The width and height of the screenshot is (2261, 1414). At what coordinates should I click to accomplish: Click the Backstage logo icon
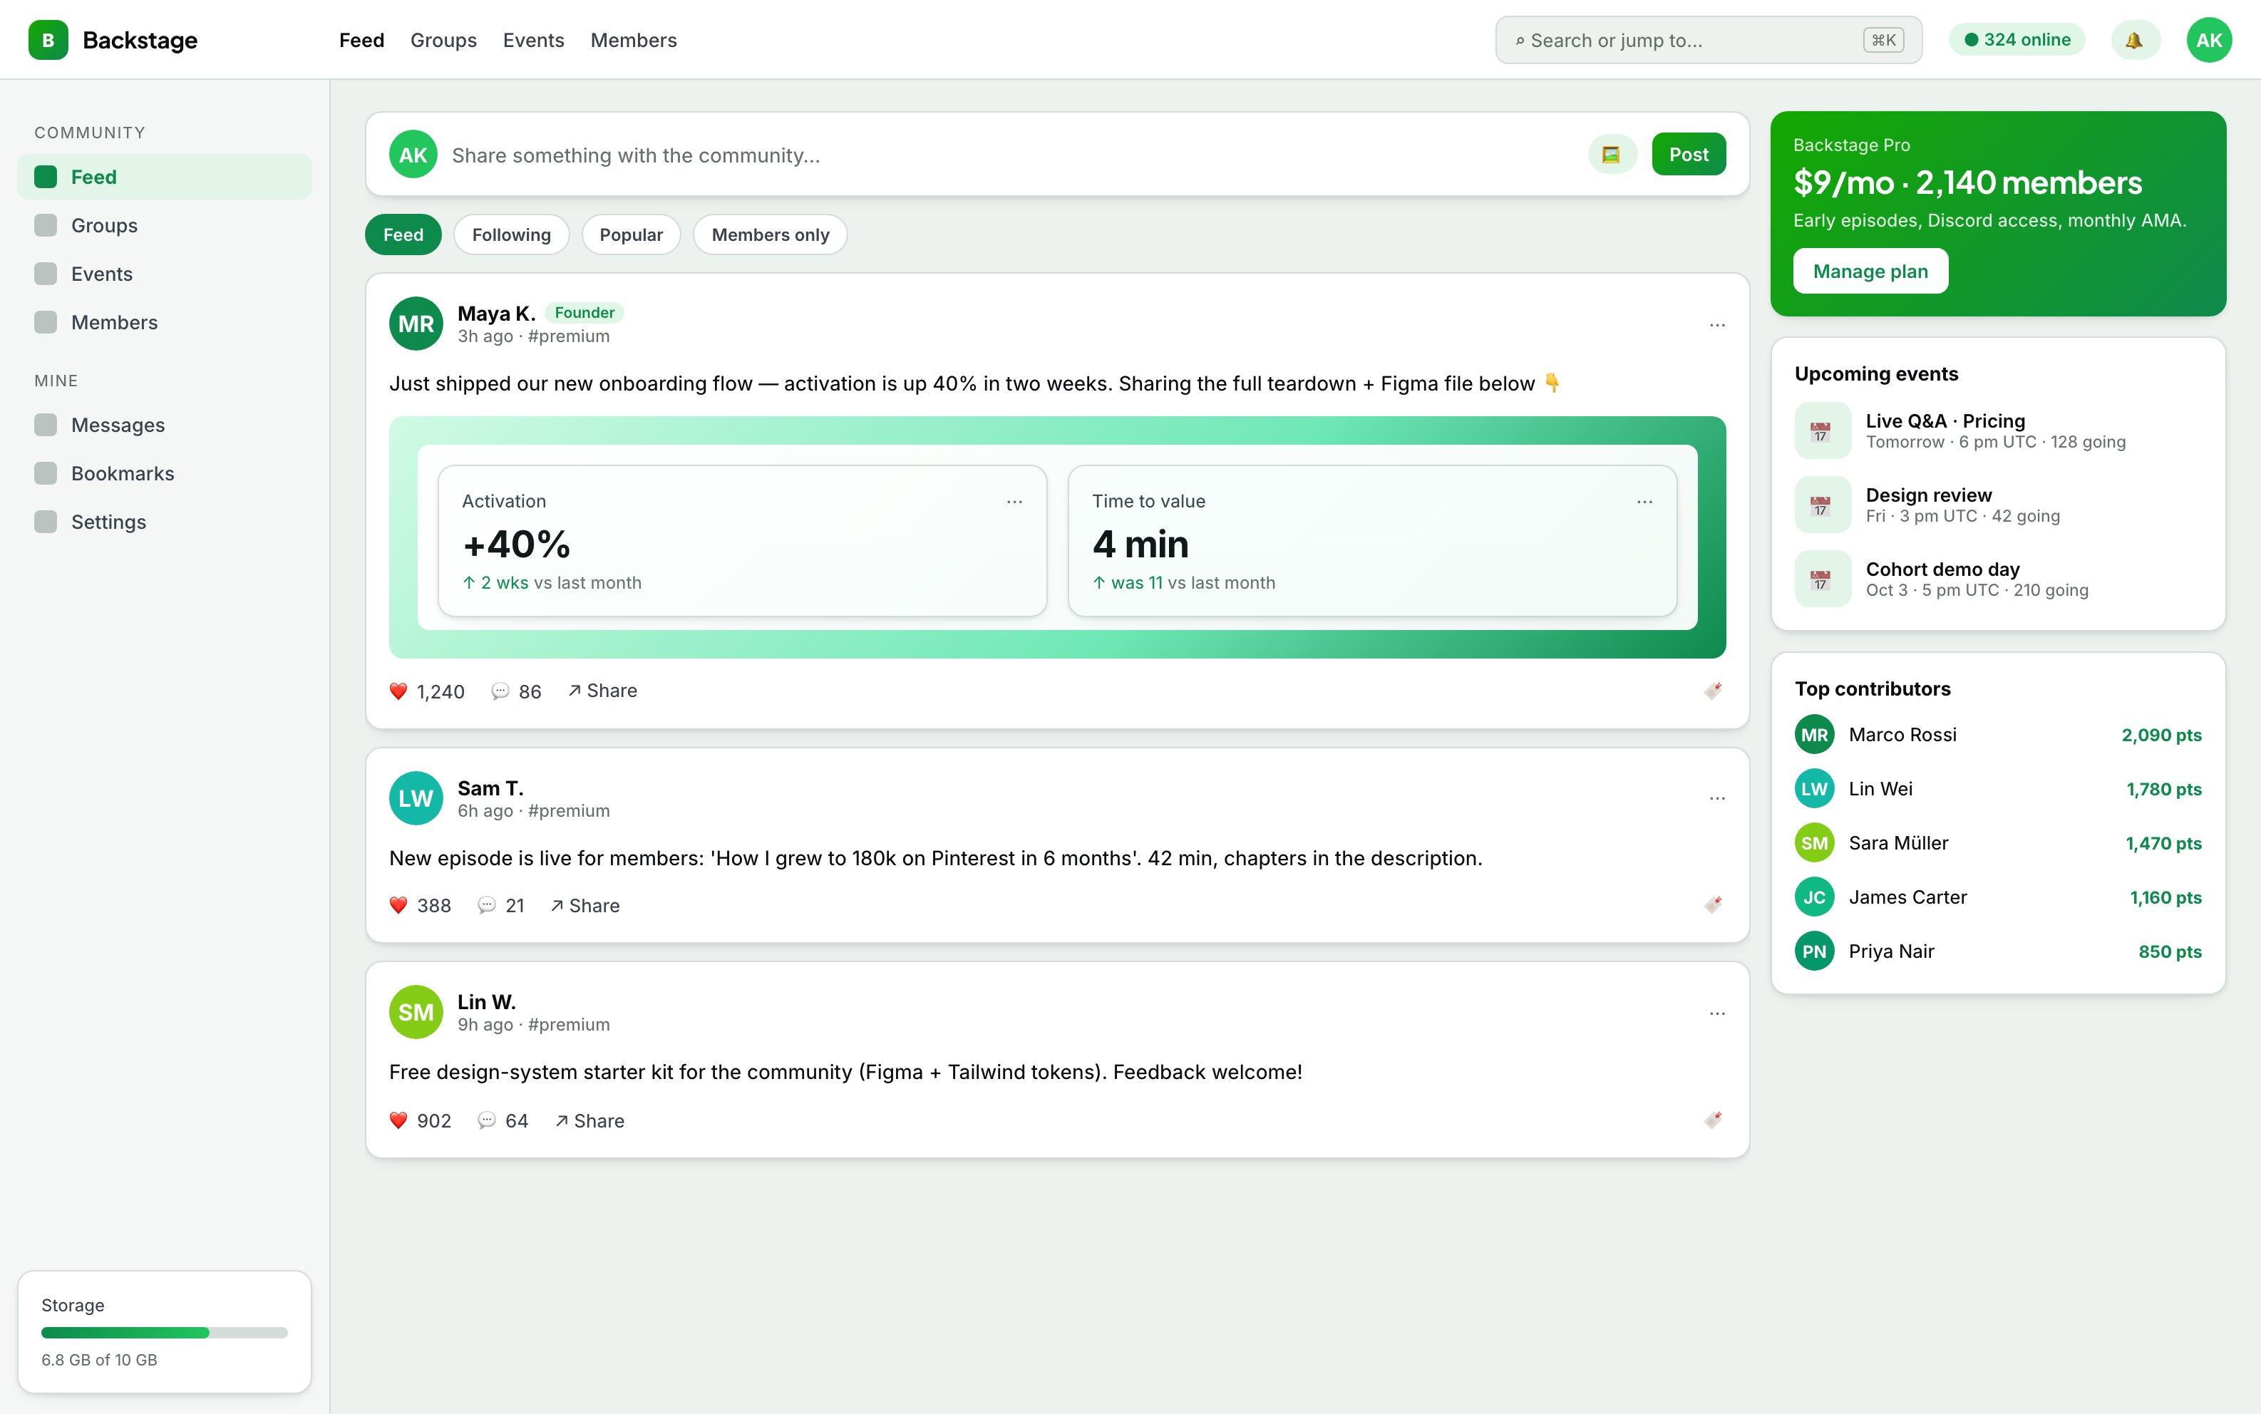point(48,40)
